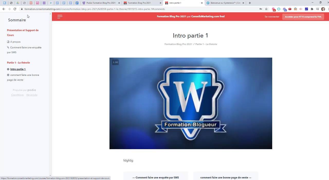
Task: Click the dark blue chart extension icon
Action: coord(306,9)
